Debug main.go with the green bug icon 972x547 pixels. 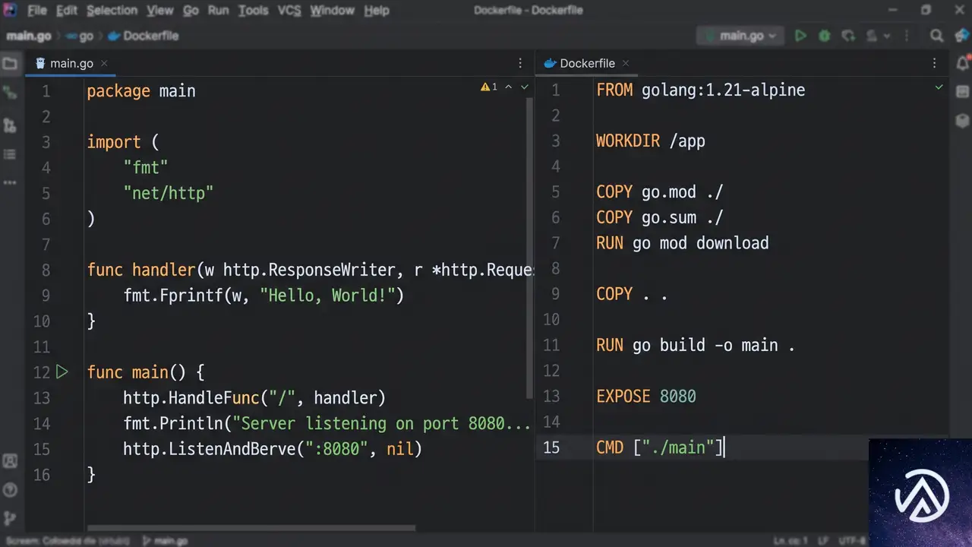824,36
